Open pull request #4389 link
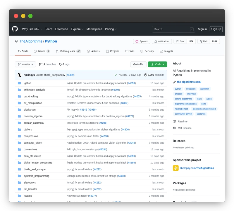This screenshot has height=211, width=234. pyautogui.click(x=70, y=75)
